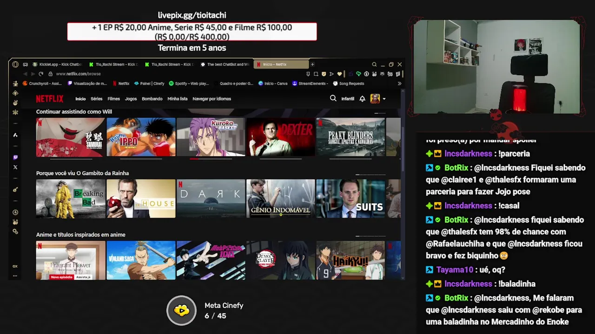This screenshot has height=334, width=595.
Task: Open House thumbnail
Action: [141, 199]
